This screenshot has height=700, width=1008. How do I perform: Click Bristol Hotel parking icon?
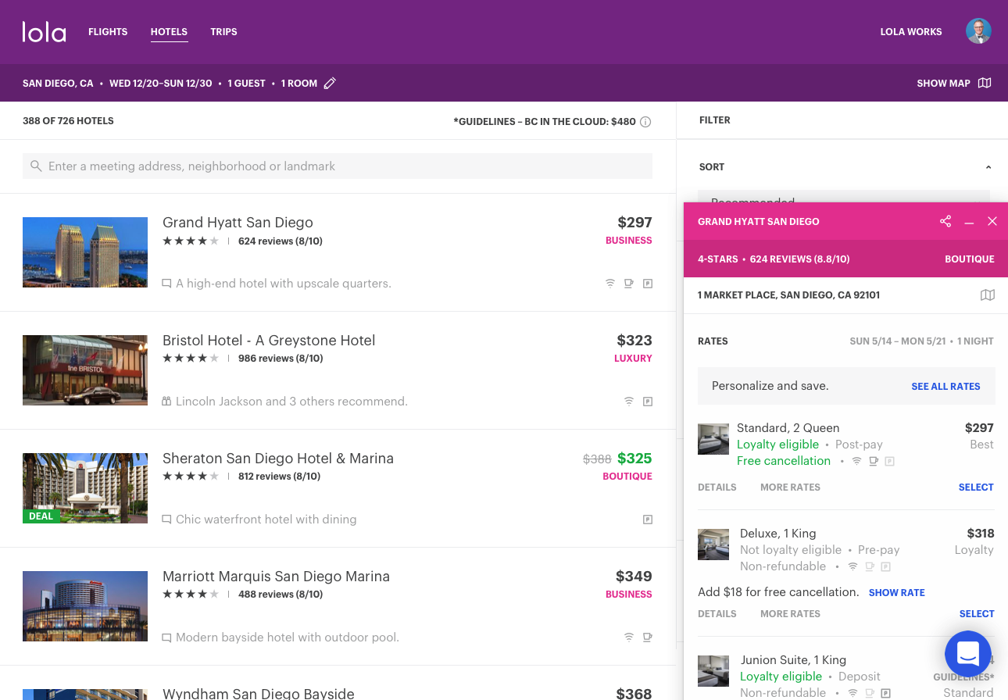[x=648, y=402]
